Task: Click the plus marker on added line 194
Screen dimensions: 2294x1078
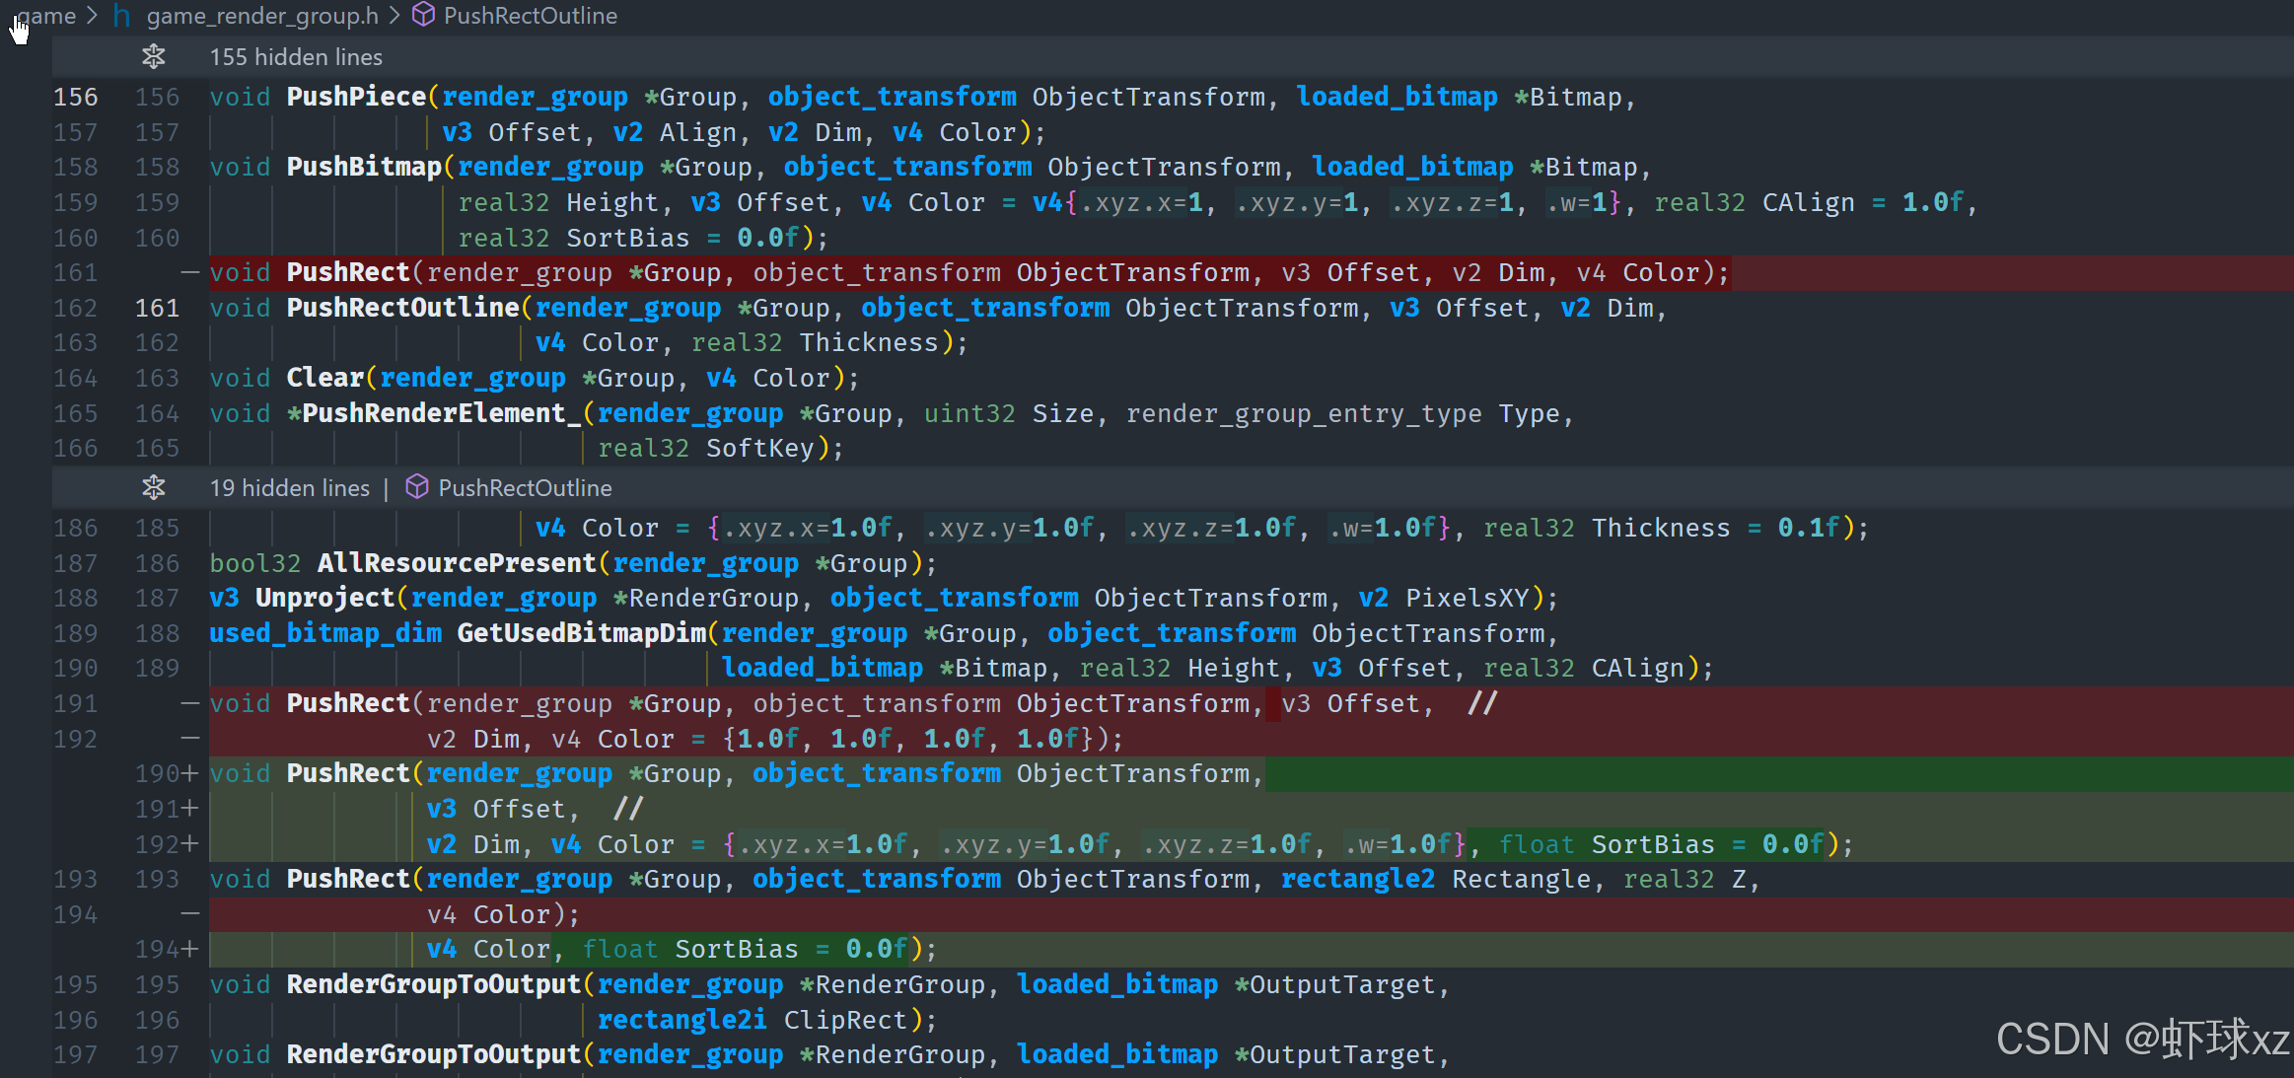Action: click(190, 950)
